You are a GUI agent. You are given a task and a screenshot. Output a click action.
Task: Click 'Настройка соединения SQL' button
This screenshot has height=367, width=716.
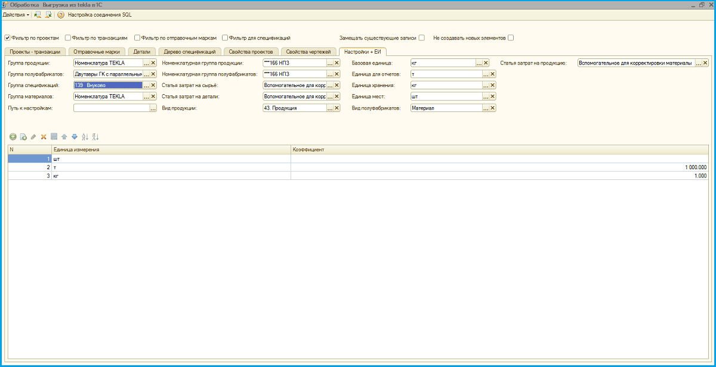(100, 14)
